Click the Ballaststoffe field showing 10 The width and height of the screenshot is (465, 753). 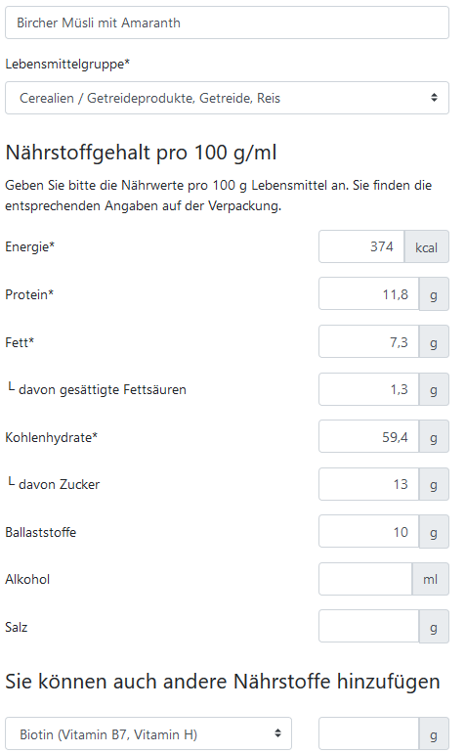click(x=368, y=532)
